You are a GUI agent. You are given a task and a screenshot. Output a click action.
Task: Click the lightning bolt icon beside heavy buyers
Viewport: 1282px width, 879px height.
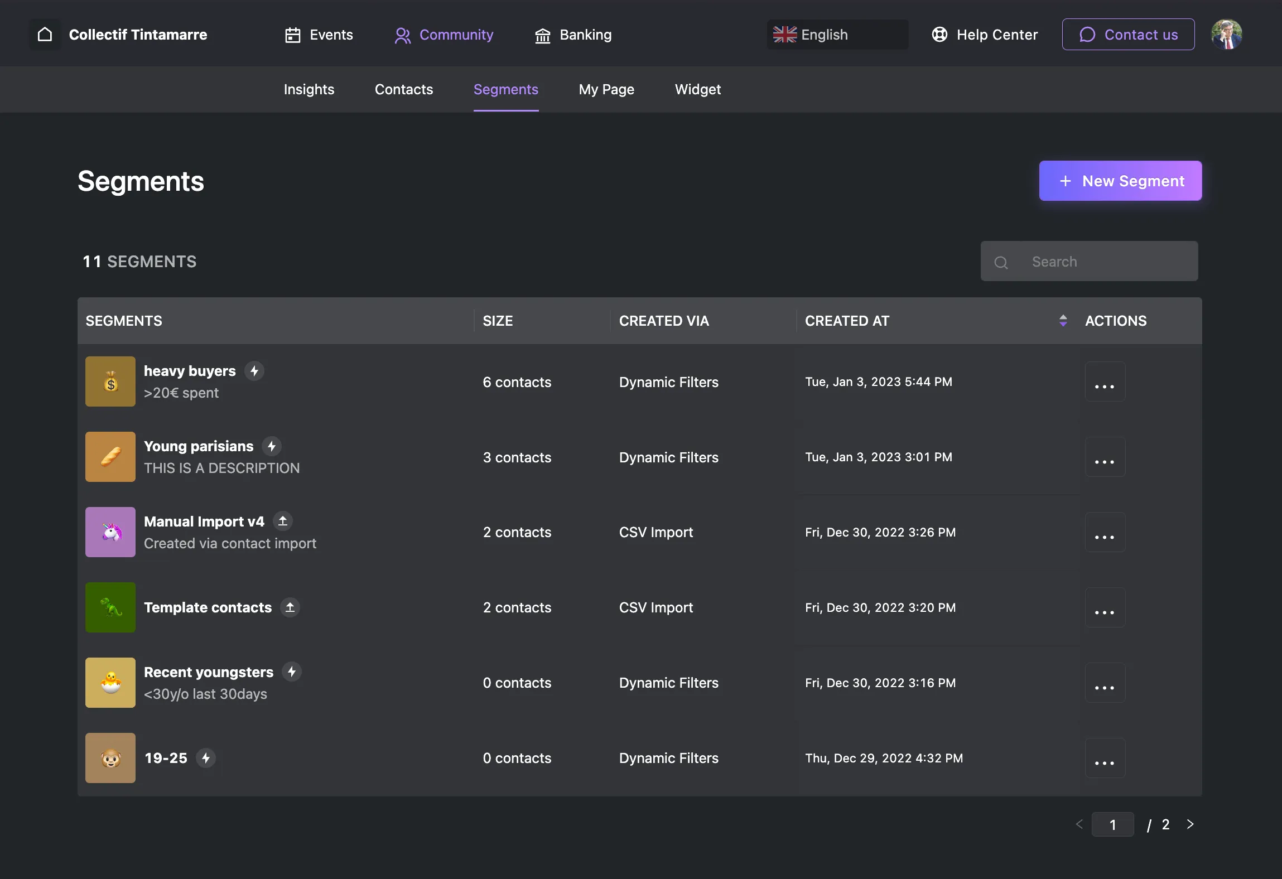254,371
